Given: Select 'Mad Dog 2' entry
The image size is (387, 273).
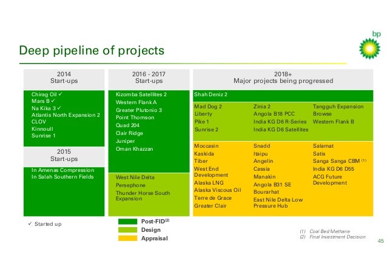Looking at the screenshot, I should 208,107.
